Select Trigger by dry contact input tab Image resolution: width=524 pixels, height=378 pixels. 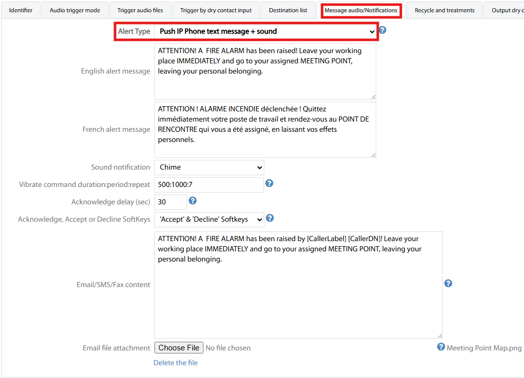(x=216, y=10)
